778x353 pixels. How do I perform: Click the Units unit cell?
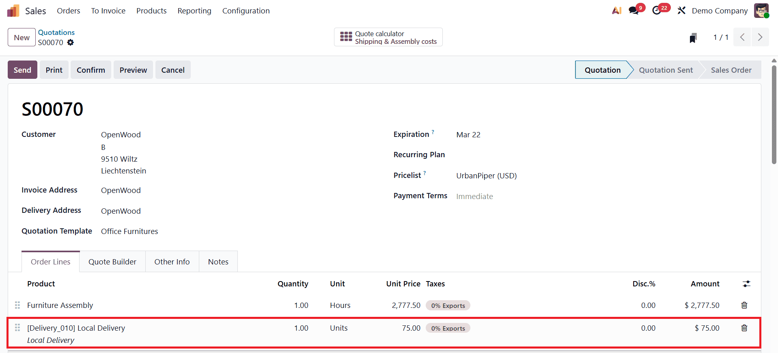339,328
